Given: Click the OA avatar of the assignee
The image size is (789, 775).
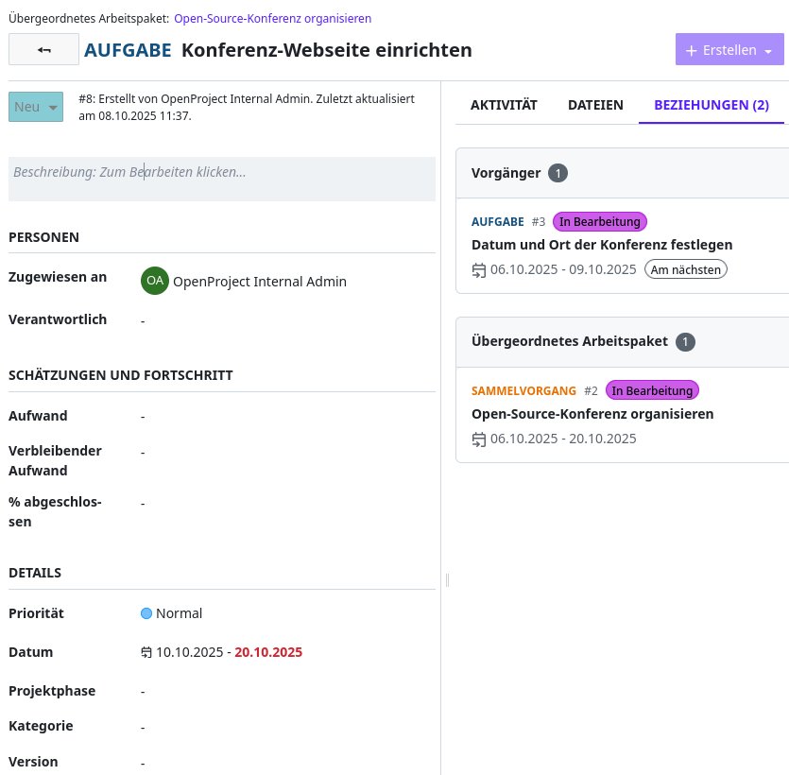Looking at the screenshot, I should [x=154, y=281].
